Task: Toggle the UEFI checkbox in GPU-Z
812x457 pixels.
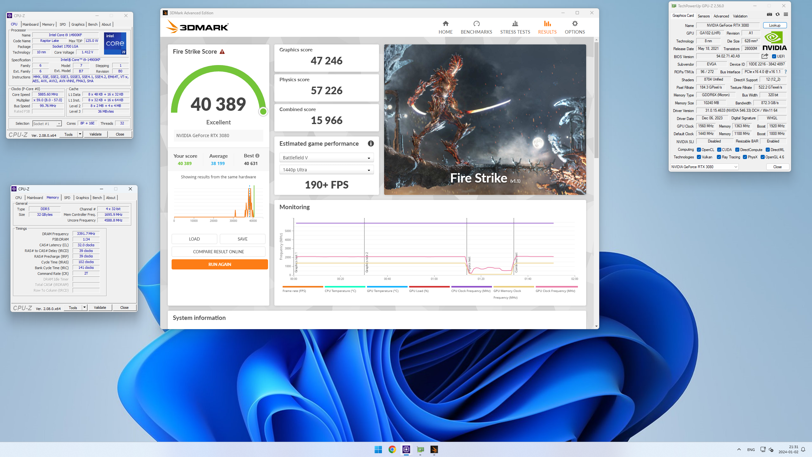Action: (x=774, y=56)
